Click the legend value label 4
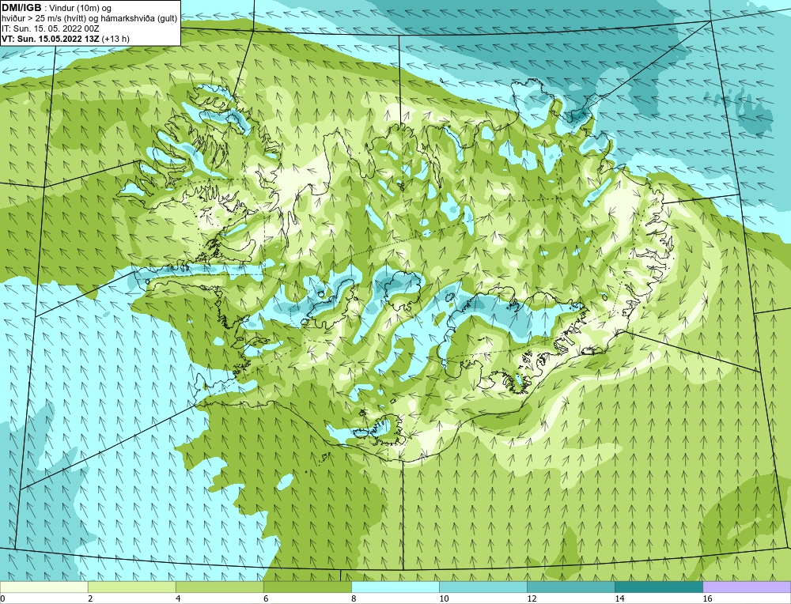 click(x=178, y=598)
